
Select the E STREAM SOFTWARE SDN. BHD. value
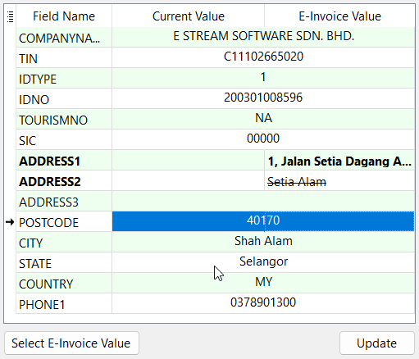(x=263, y=36)
